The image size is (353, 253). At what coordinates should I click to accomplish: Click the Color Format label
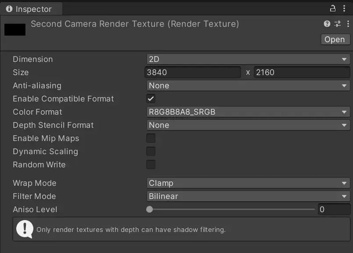tap(37, 112)
